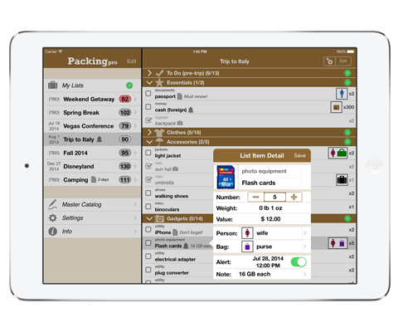Check the electrical adapter checkbox
Viewport: 398px width, 332px height.
pos(148,256)
